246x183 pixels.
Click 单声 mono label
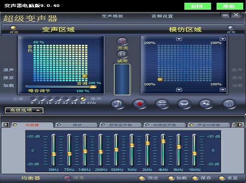(x=96, y=99)
